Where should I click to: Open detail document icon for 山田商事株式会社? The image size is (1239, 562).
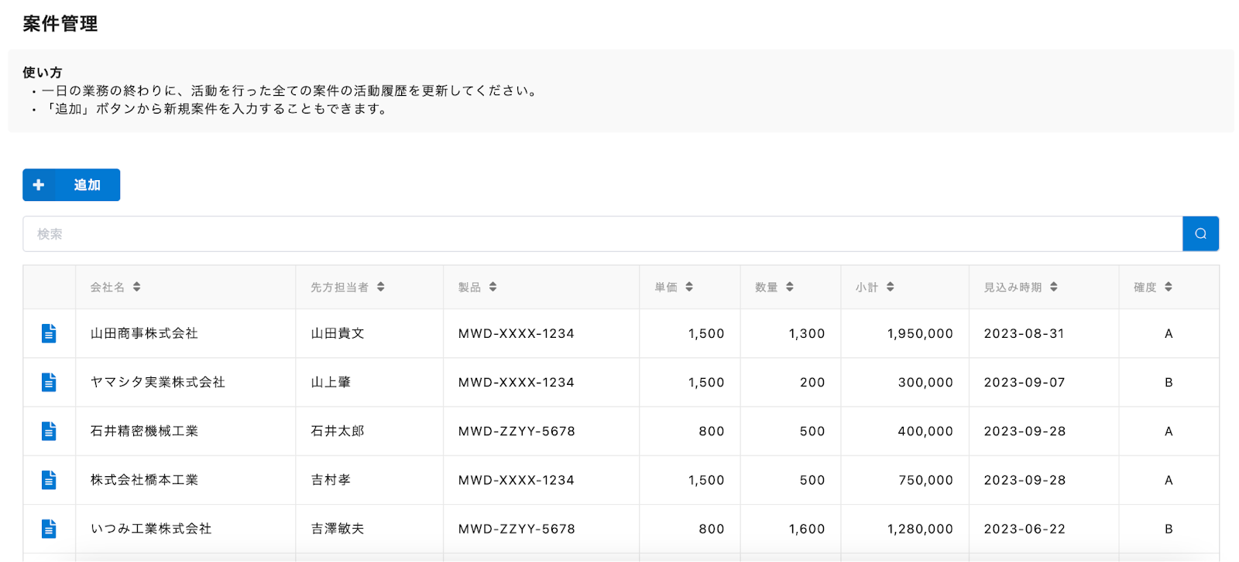point(49,333)
